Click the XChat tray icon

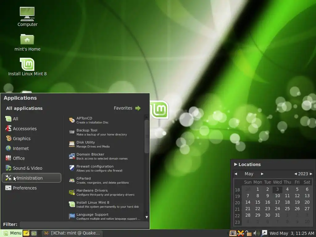(241, 233)
